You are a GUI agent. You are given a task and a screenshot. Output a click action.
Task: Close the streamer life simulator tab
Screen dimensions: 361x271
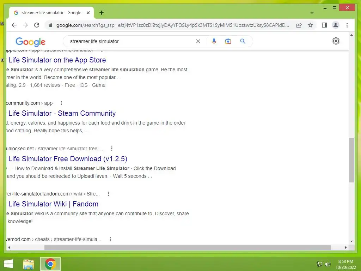(88, 13)
